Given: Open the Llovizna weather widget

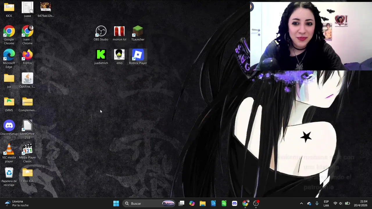Looking at the screenshot, I should click(x=17, y=203).
